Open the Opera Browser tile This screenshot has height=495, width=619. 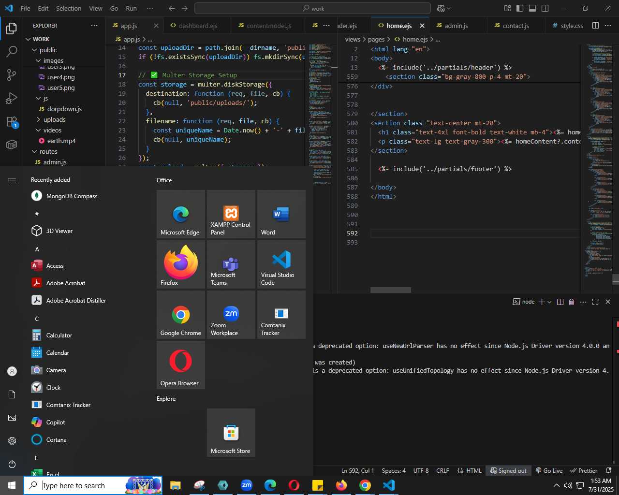[181, 365]
